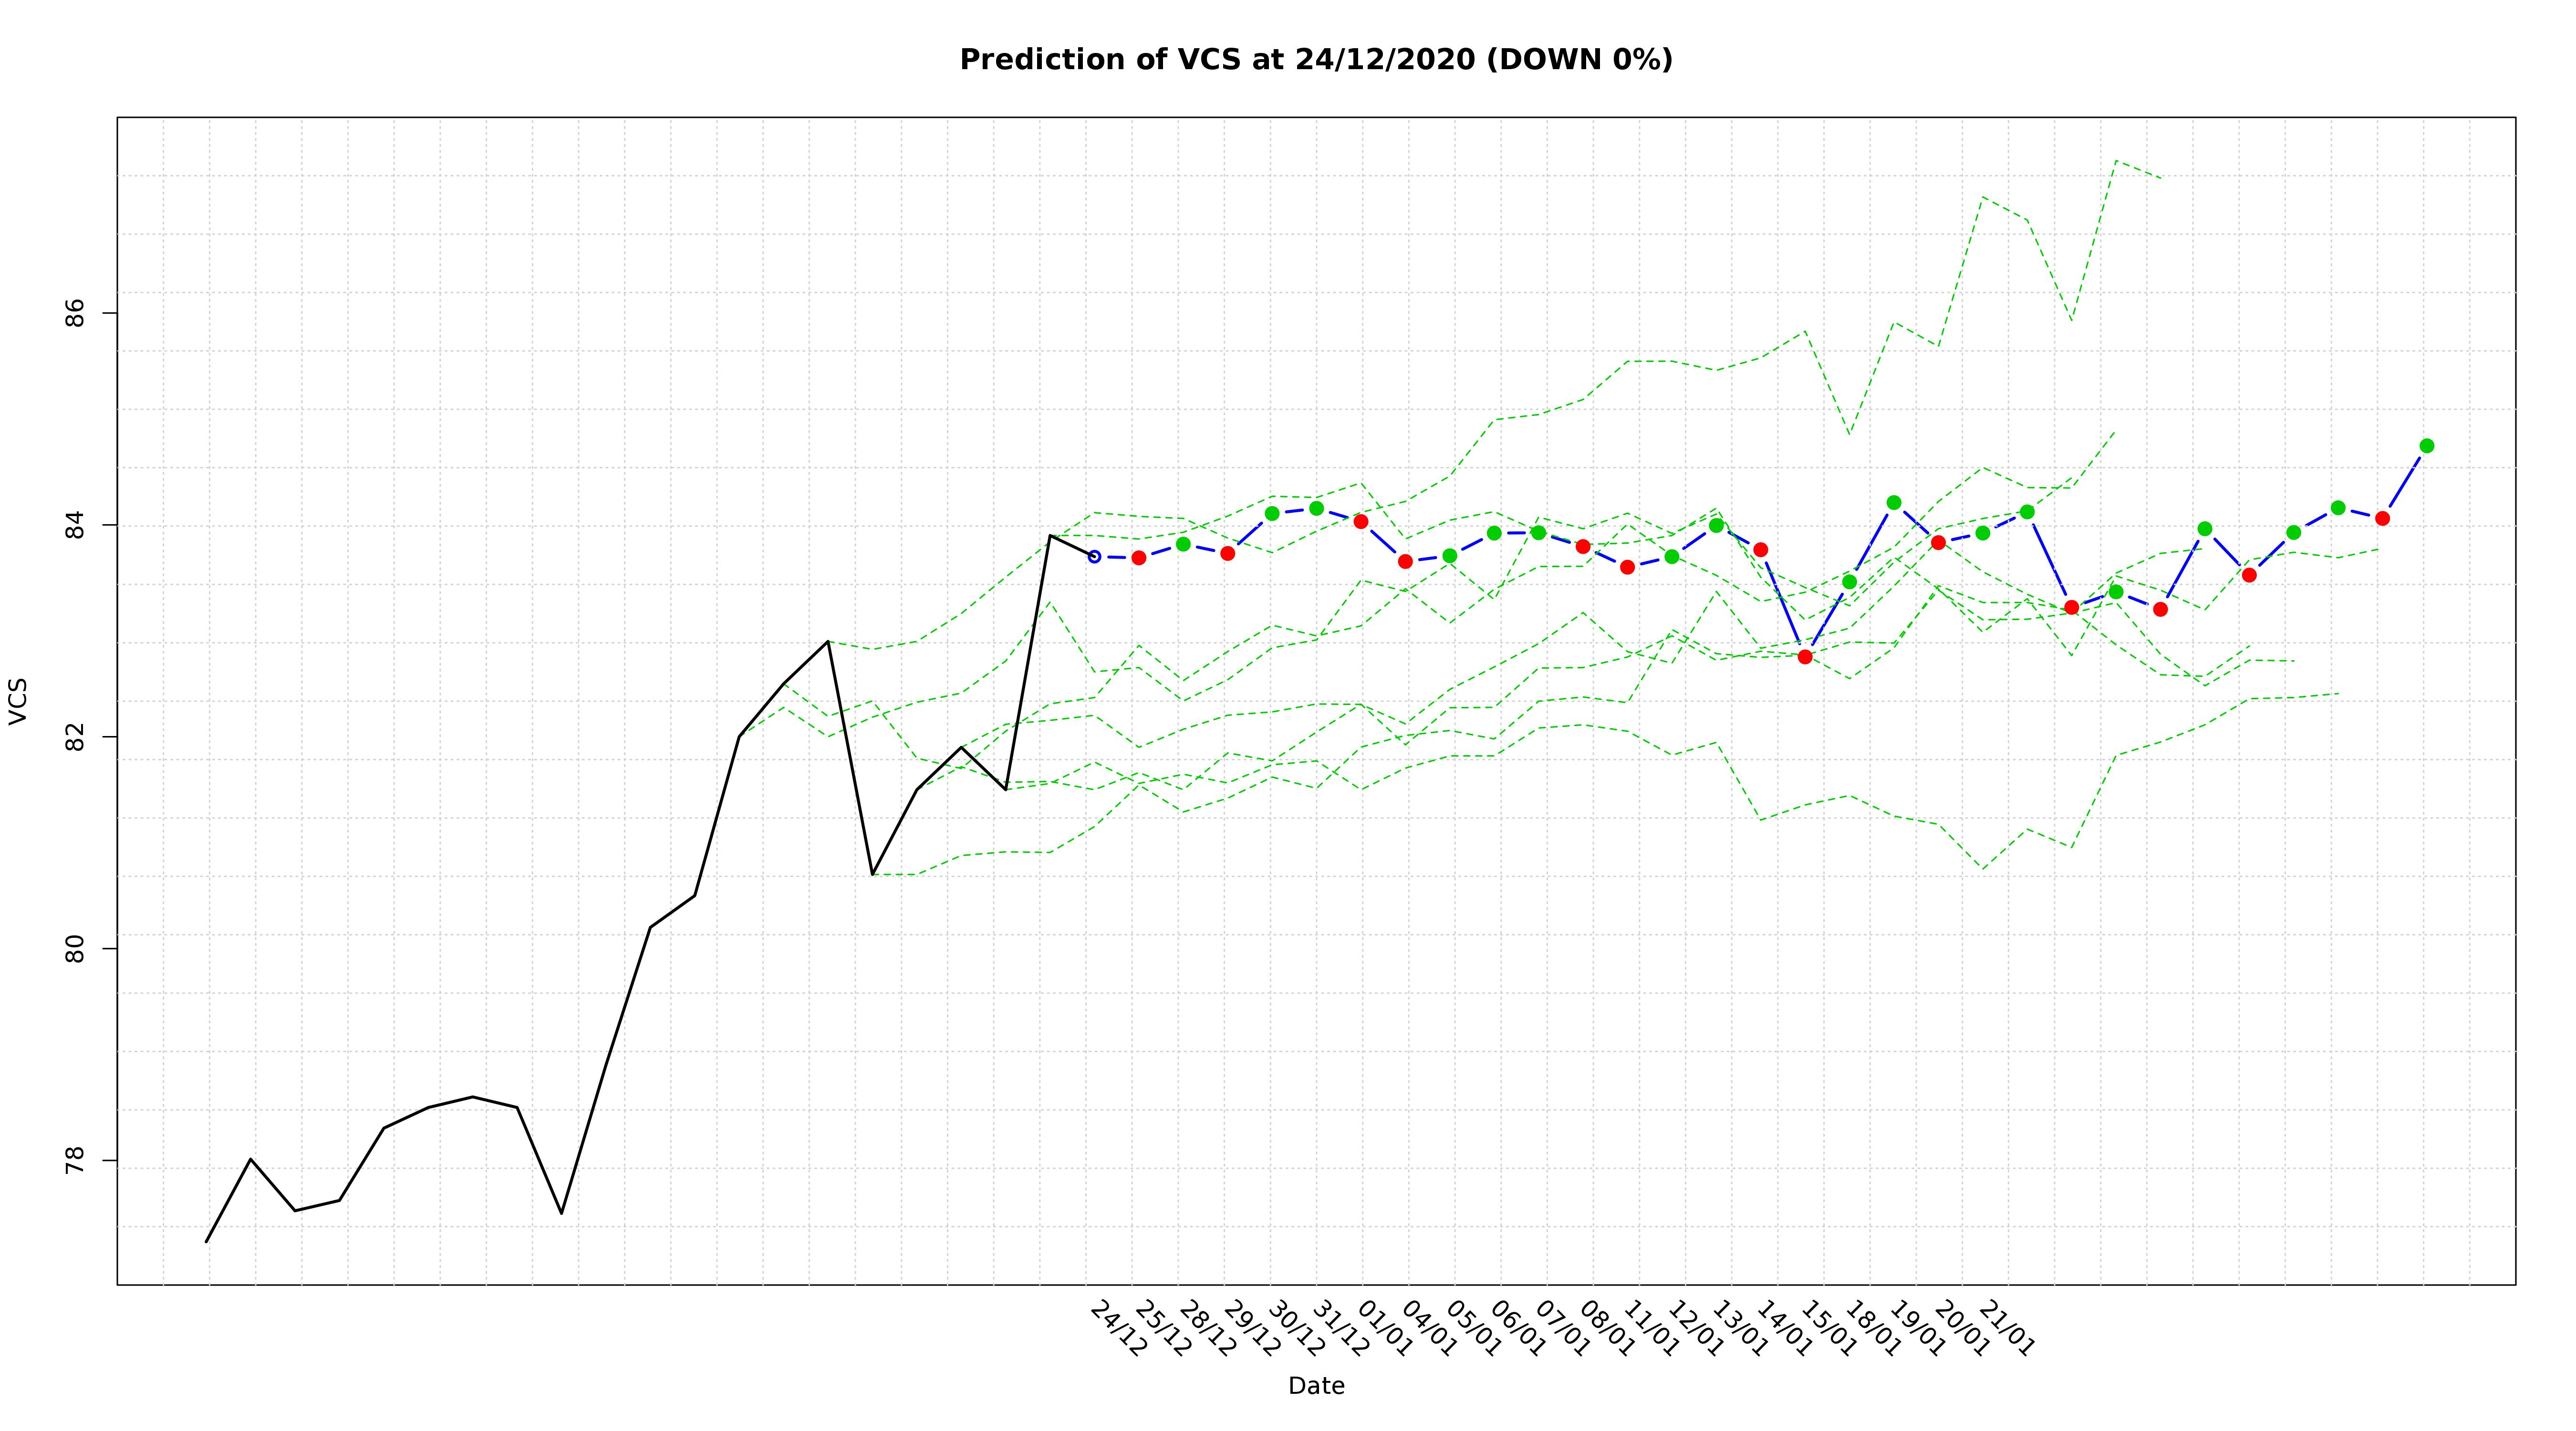
Task: Click the VCS y-axis title
Action: [x=18, y=701]
